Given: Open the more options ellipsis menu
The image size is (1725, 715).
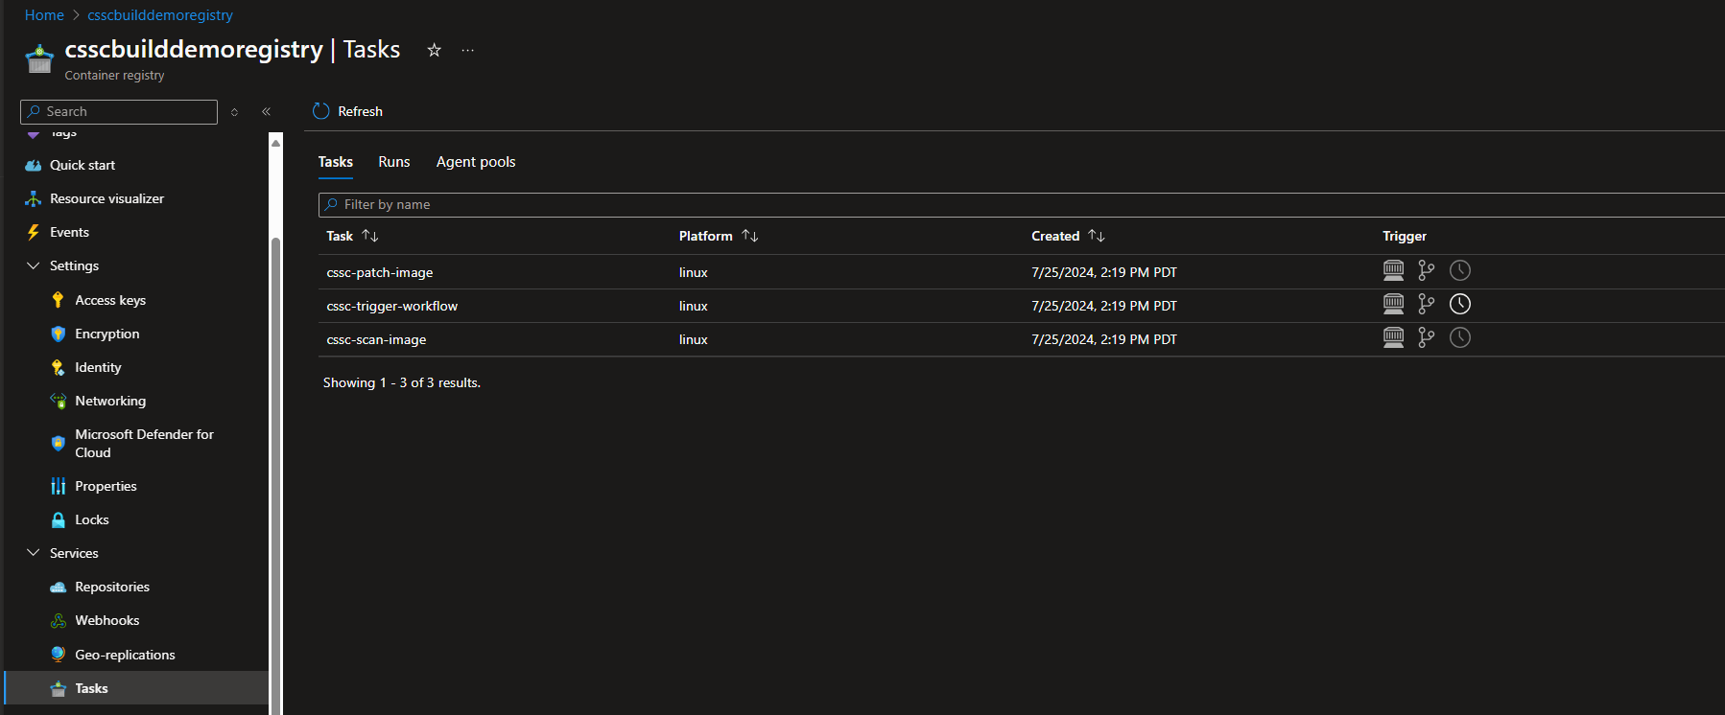Looking at the screenshot, I should click(467, 50).
